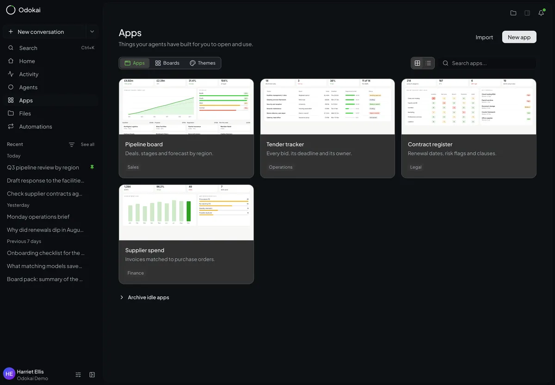Open the Agents page
This screenshot has width=555, height=385.
pyautogui.click(x=51, y=87)
